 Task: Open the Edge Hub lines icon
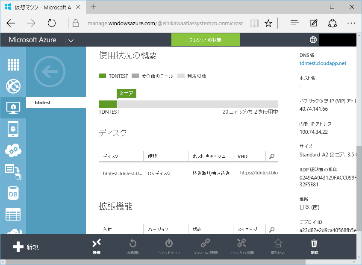pos(294,23)
